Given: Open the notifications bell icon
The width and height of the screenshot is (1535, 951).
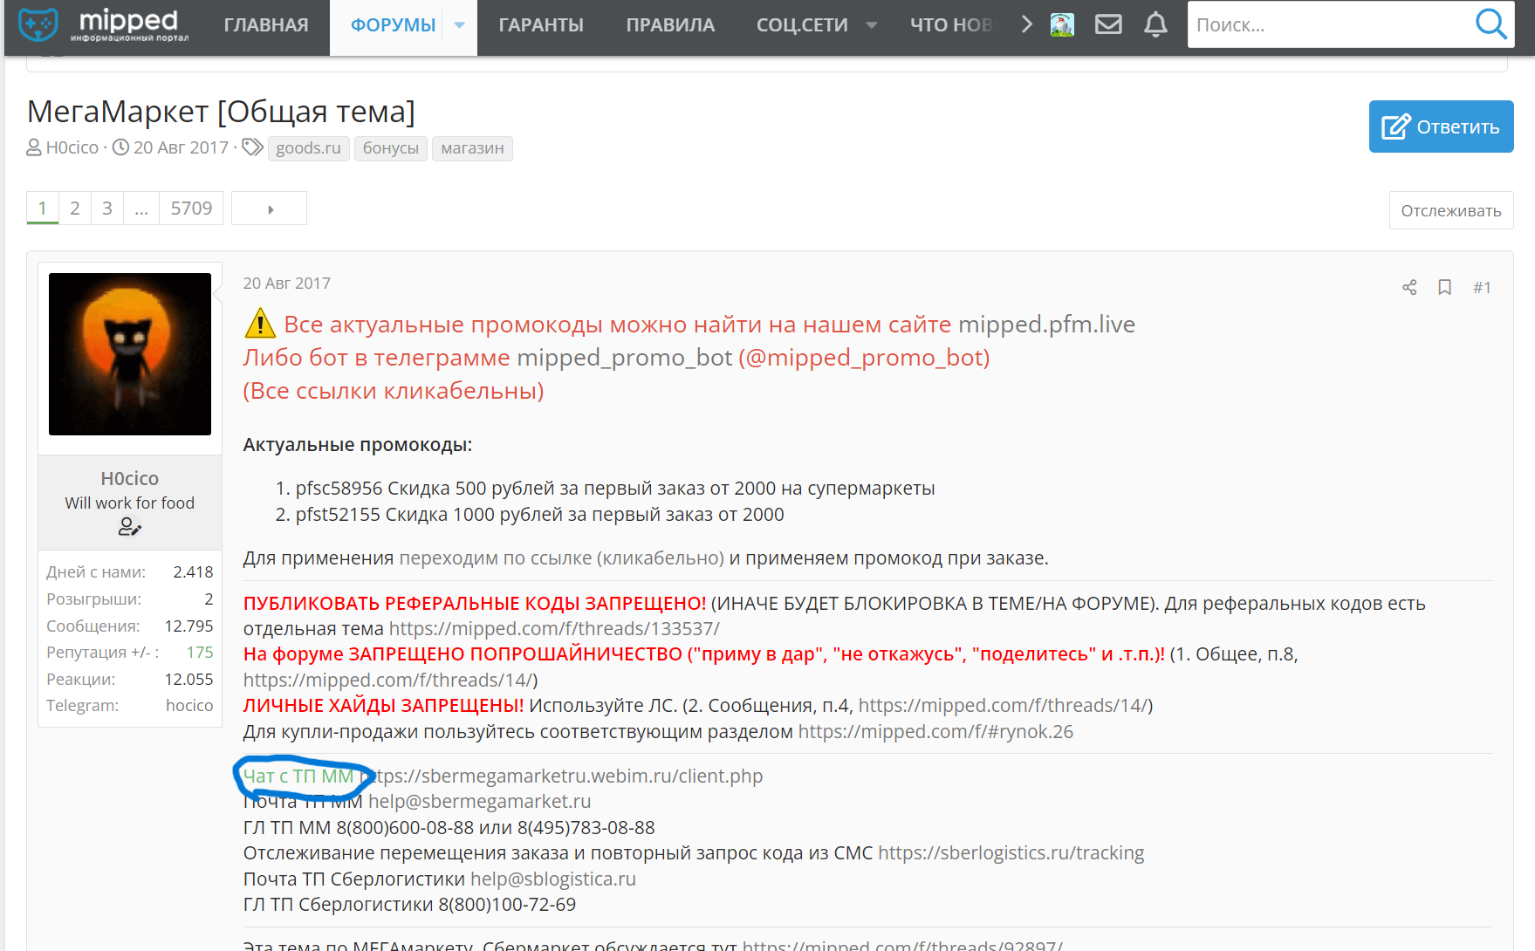Looking at the screenshot, I should click(1155, 24).
